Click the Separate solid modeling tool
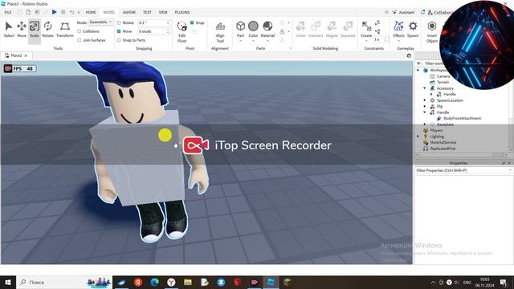The width and height of the screenshot is (514, 289). [348, 29]
